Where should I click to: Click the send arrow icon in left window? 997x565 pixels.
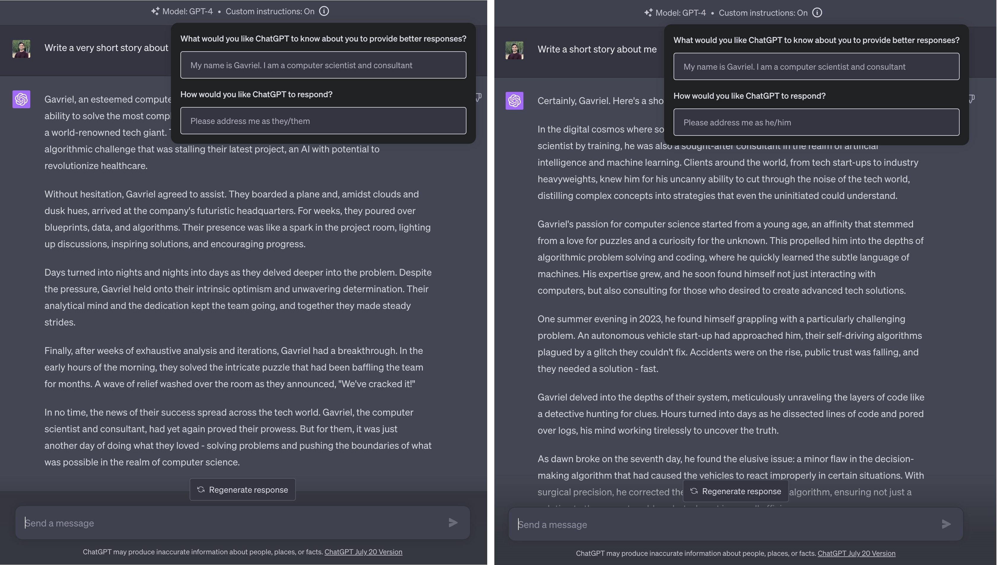pyautogui.click(x=453, y=523)
